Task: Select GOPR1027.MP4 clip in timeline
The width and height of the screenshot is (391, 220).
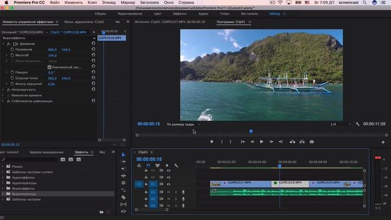Action: (240, 185)
